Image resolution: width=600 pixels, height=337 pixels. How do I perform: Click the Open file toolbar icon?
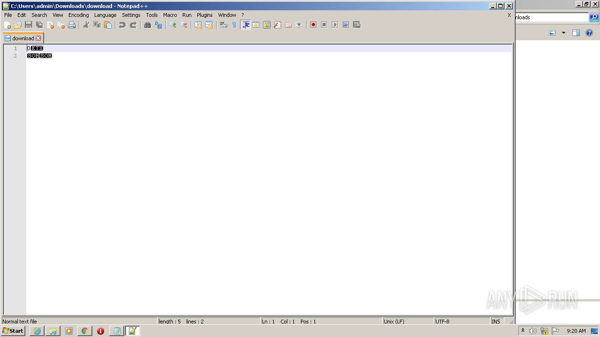[18, 25]
